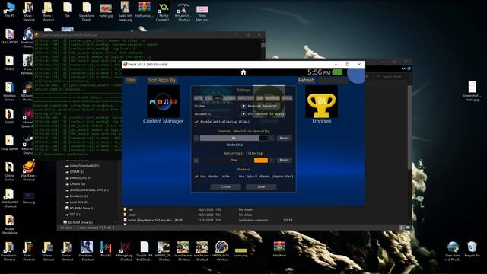This screenshot has height=274, width=487.
Task: Select the apache.exe Shortcut desktop icon
Action: [202, 250]
